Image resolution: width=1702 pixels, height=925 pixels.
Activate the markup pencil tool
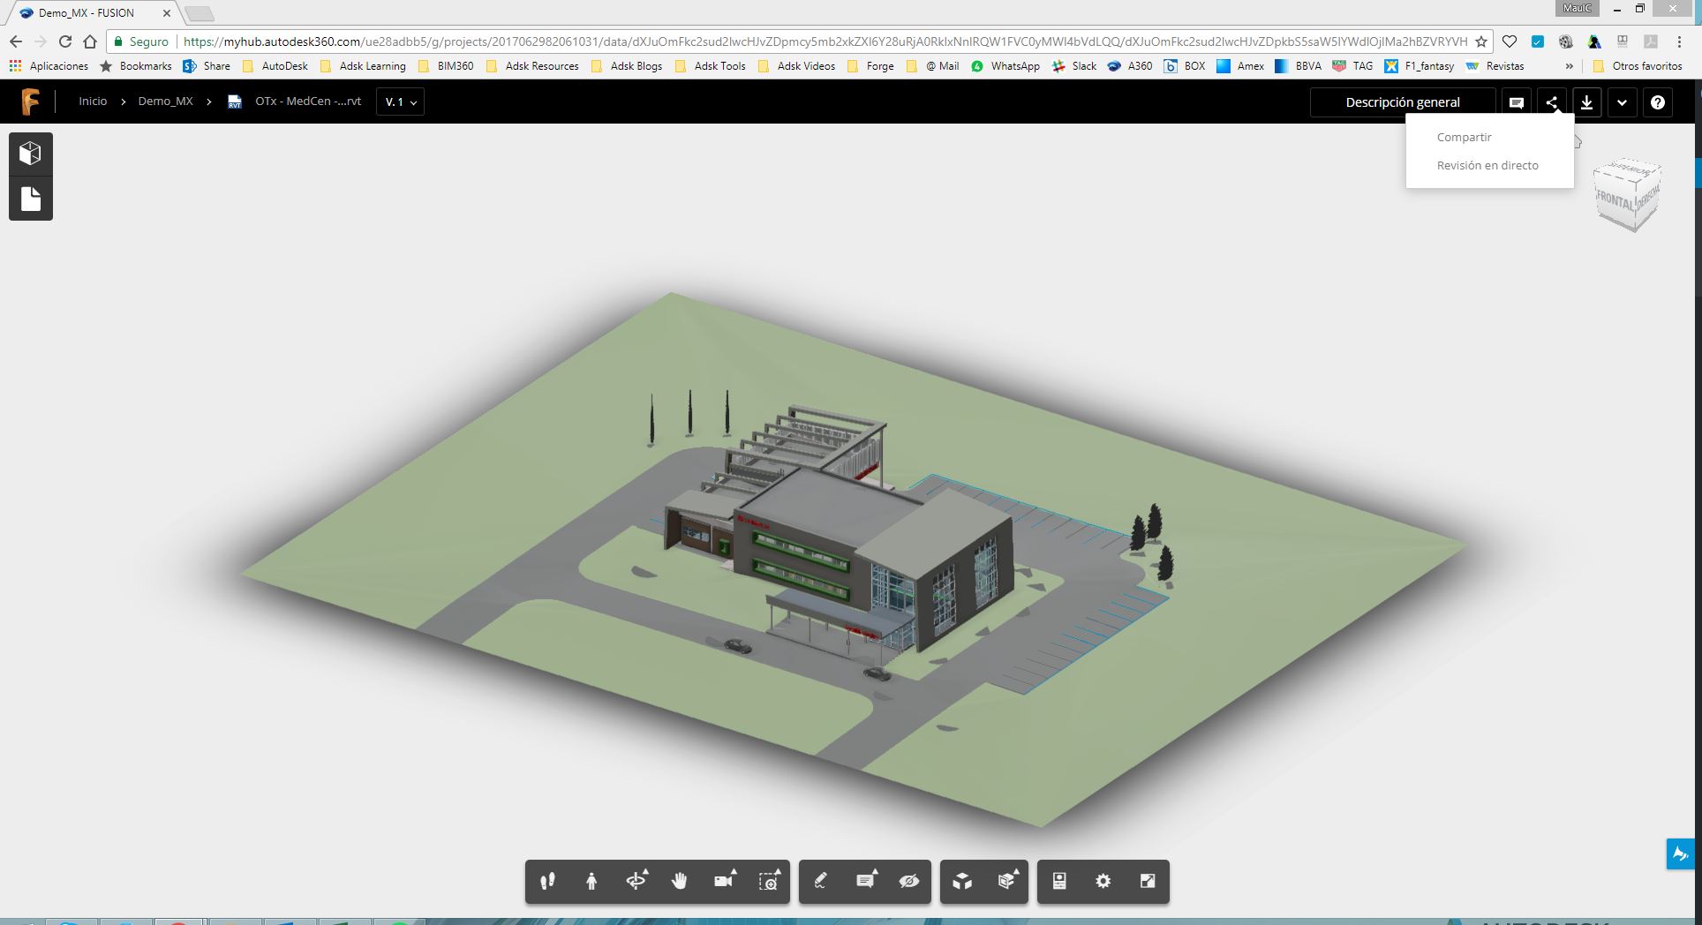pyautogui.click(x=820, y=882)
